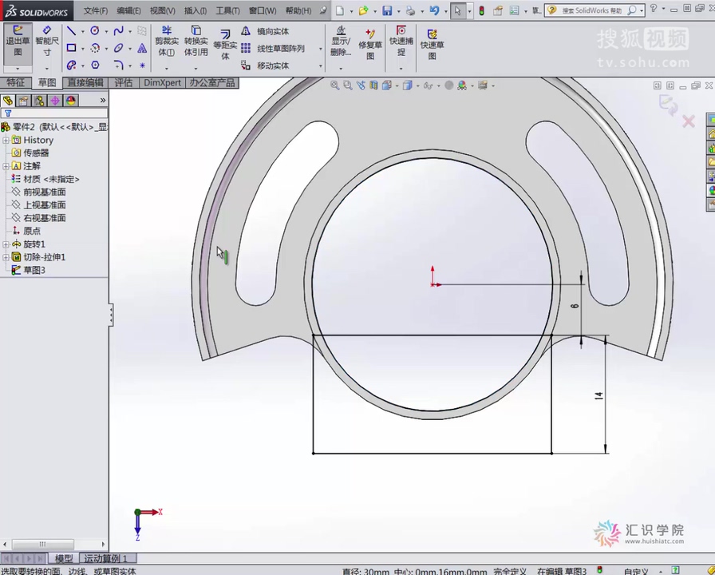
Task: Click the Offset Entities tool
Action: 226,46
